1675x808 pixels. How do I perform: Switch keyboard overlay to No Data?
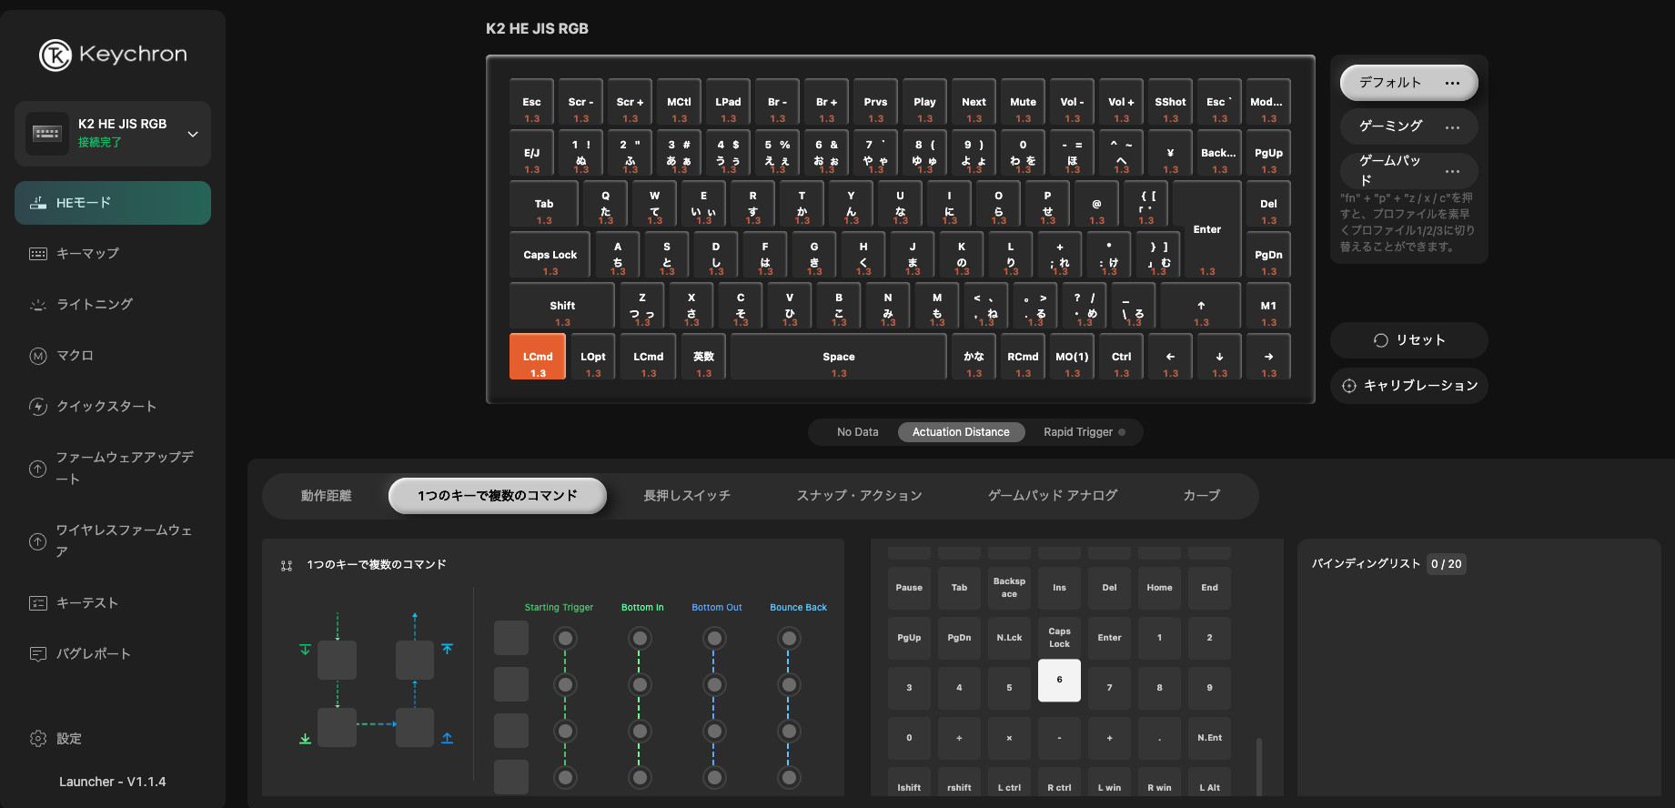tap(857, 432)
